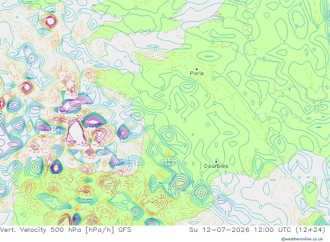Screen dimensions: 330x242
Task: Select the Paris location dot marker
Action: click(x=197, y=69)
